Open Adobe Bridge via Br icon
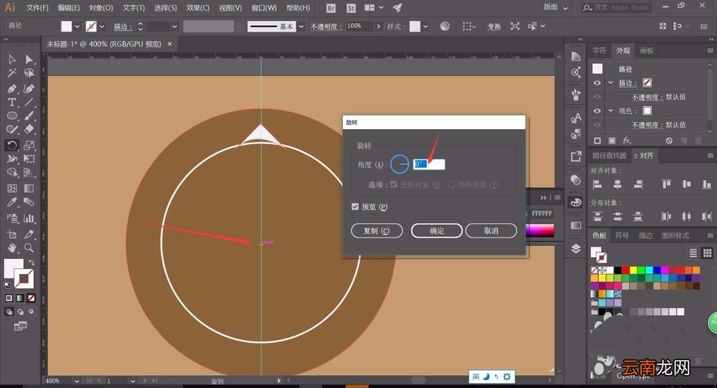 click(331, 8)
